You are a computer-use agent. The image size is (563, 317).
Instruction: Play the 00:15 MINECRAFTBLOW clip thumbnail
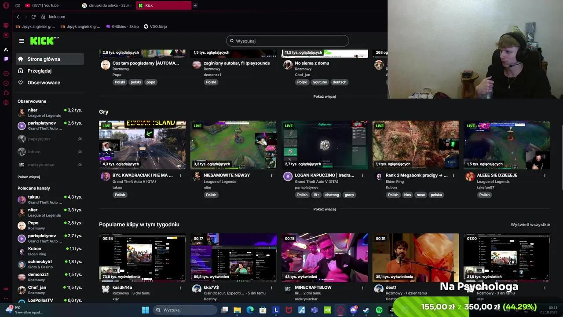click(325, 258)
